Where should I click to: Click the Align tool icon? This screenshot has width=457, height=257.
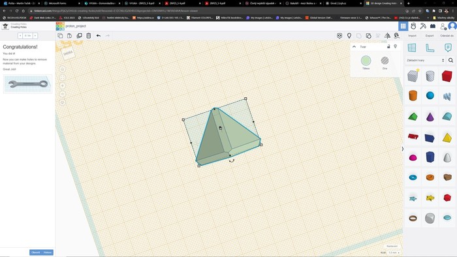(x=378, y=35)
